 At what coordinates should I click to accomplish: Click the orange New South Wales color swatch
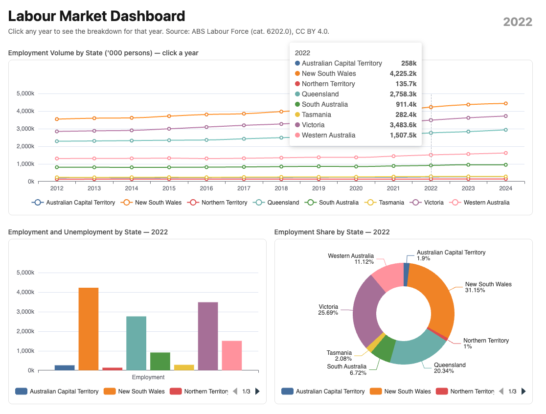click(x=109, y=391)
